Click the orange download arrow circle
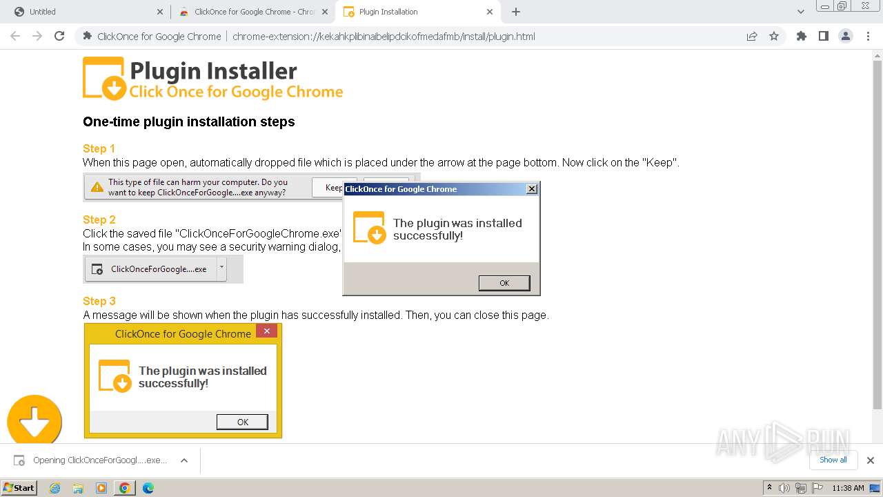The width and height of the screenshot is (883, 497). (34, 420)
